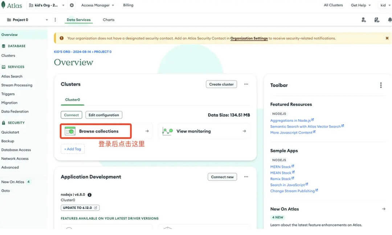Click UPDATE TO 6.12.0 button
Image resolution: width=392 pixels, height=235 pixels.
click(80, 208)
